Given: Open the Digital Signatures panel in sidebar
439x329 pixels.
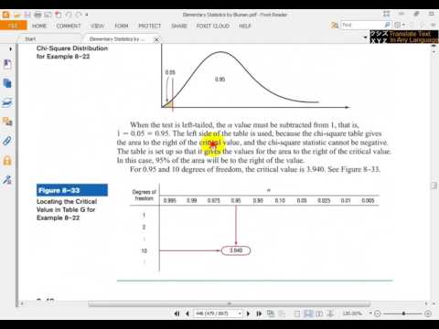Looking at the screenshot, I should point(7,180).
